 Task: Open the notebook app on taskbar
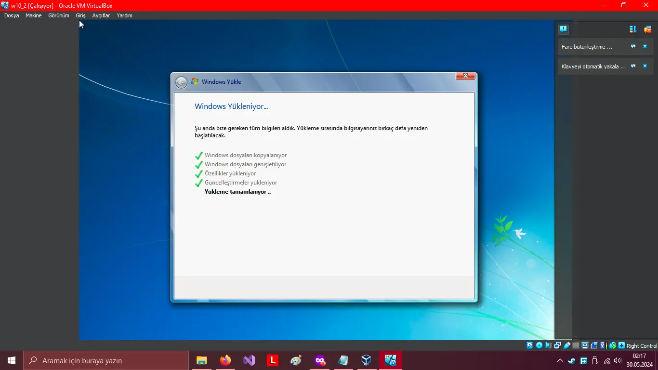tap(343, 360)
